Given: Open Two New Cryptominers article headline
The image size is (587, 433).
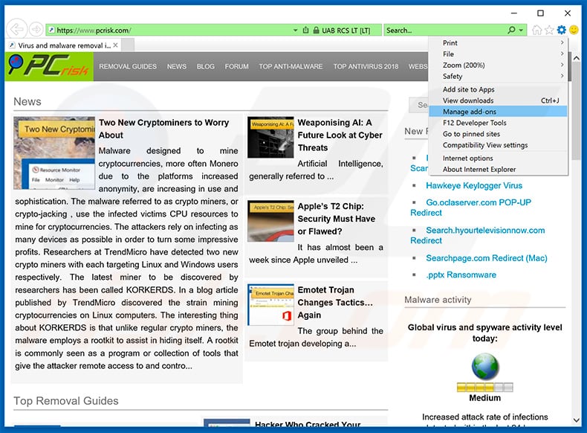Looking at the screenshot, I should pyautogui.click(x=163, y=129).
